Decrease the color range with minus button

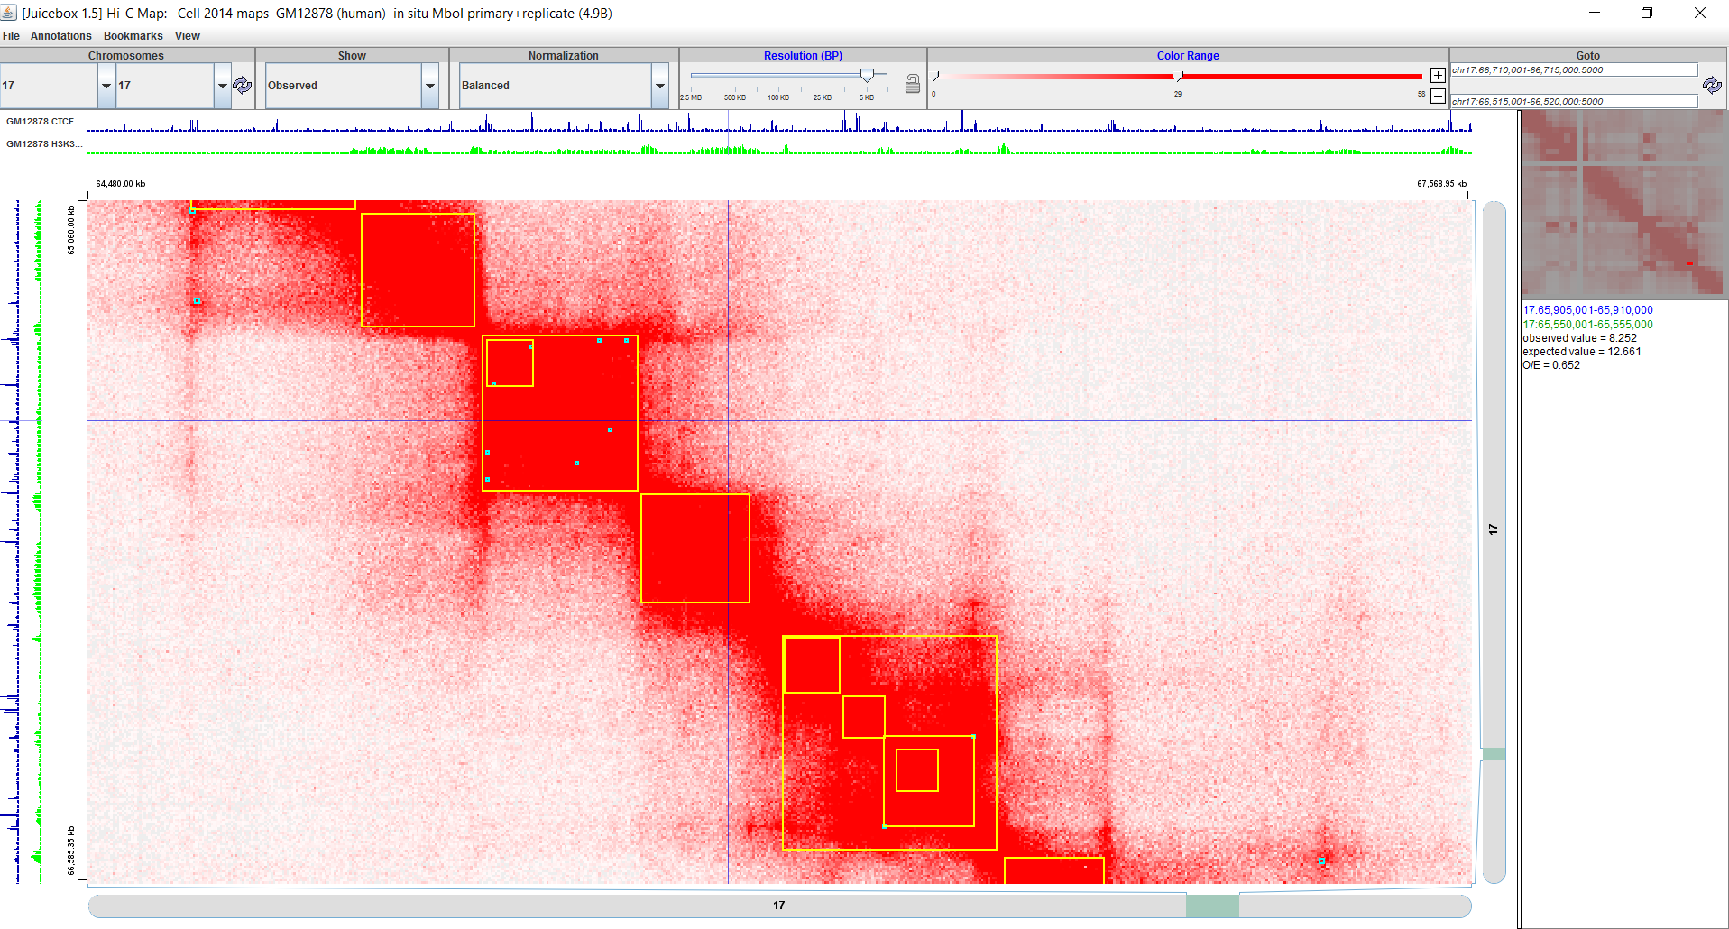[x=1438, y=96]
